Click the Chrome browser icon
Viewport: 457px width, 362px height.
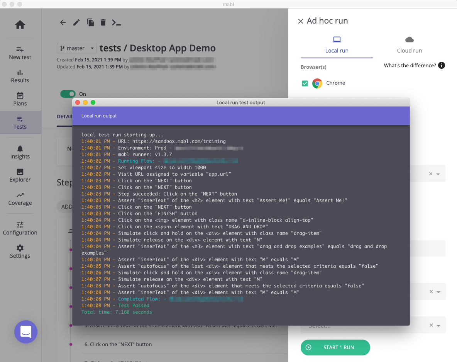click(317, 83)
